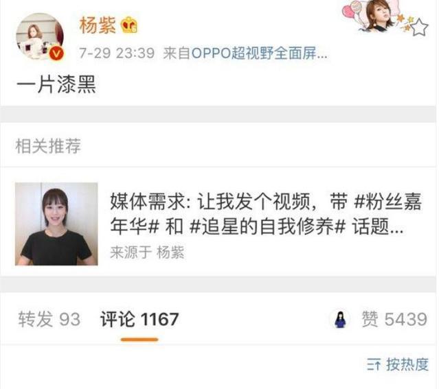
Task: Open the 媒体需求 recommended post title
Action: coord(265,213)
